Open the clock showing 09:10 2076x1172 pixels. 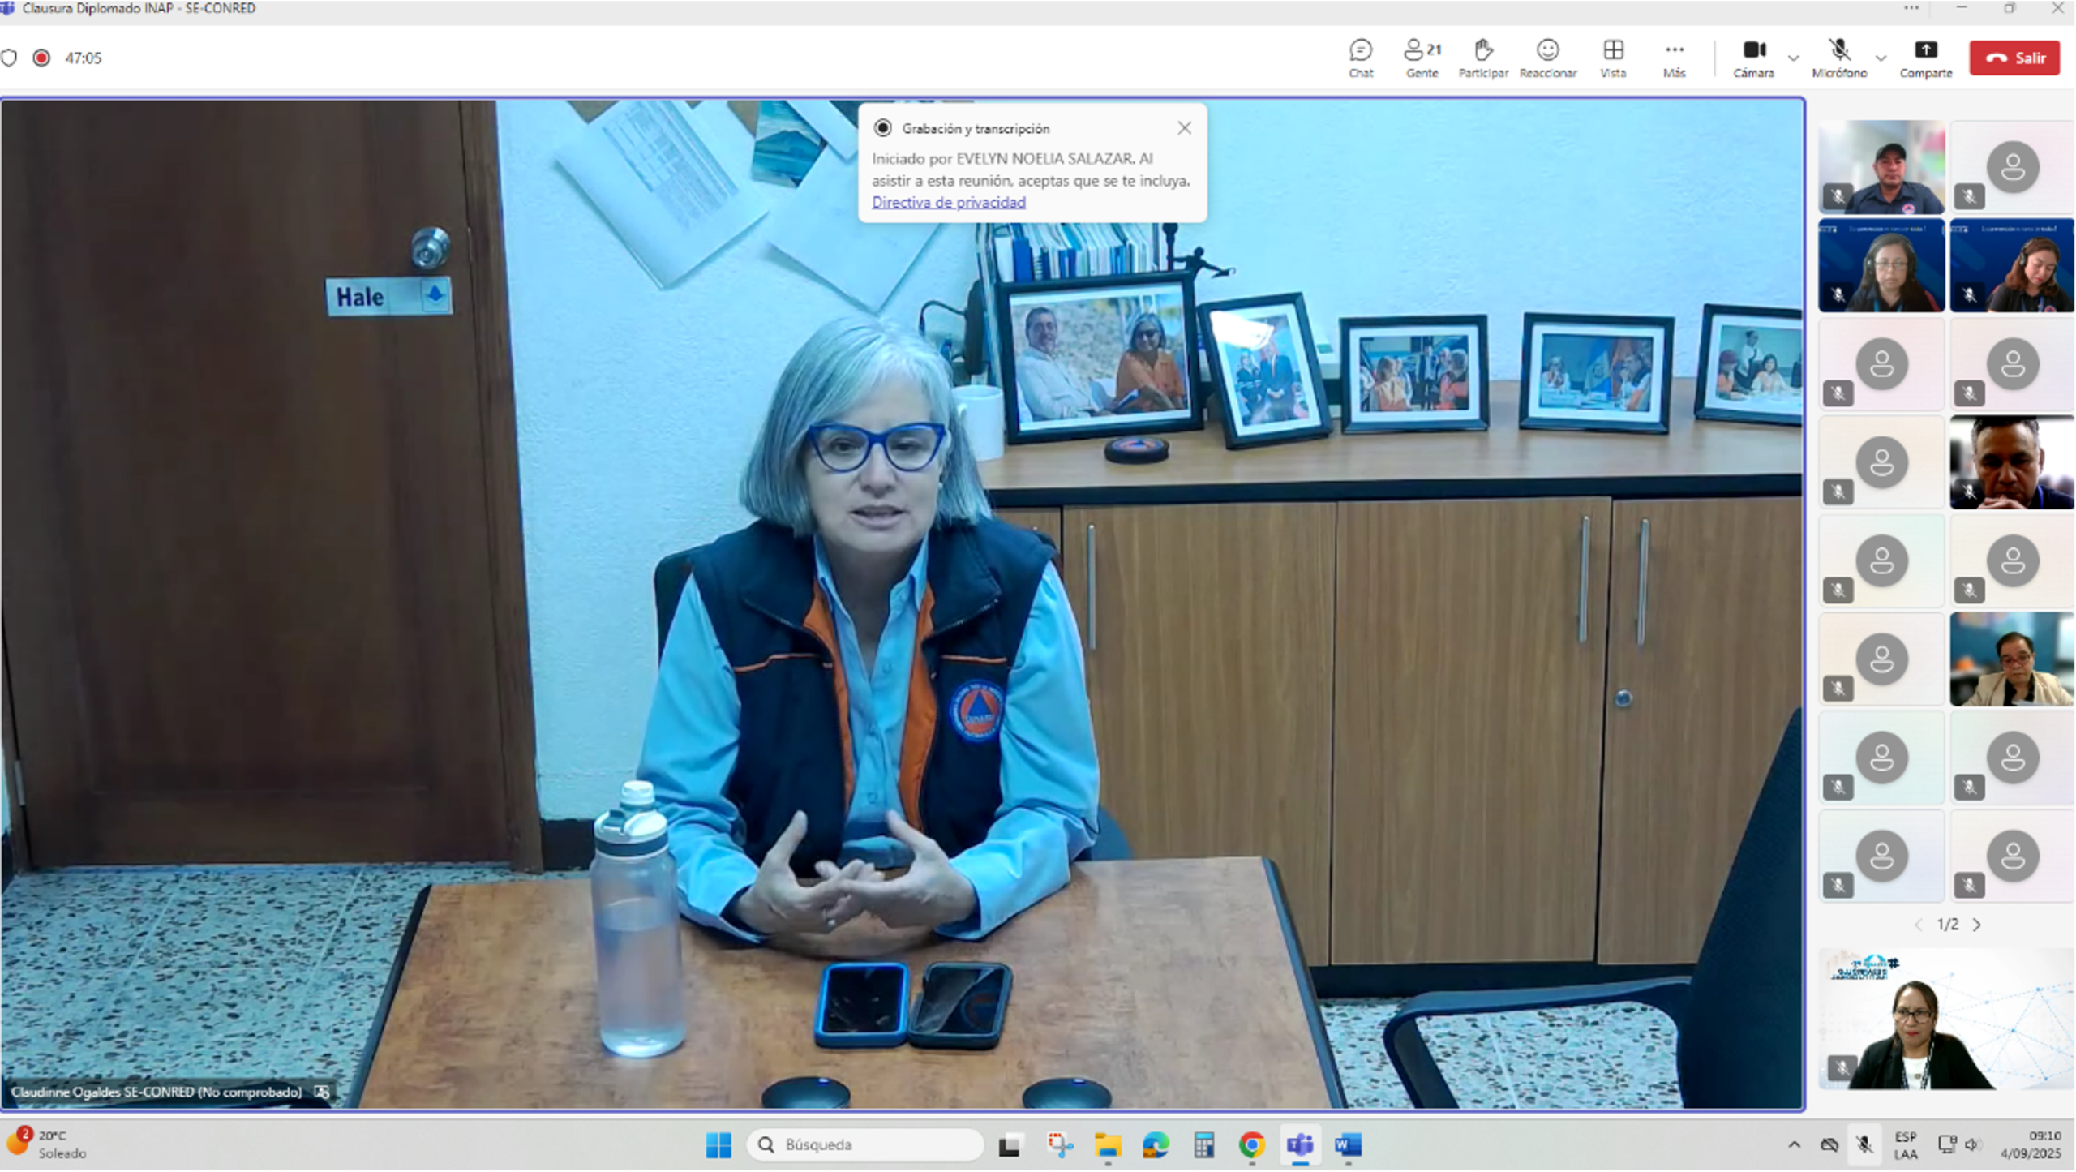tap(2031, 1145)
